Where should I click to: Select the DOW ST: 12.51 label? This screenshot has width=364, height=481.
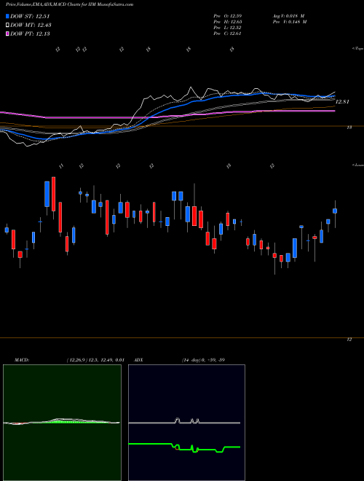coord(30,16)
